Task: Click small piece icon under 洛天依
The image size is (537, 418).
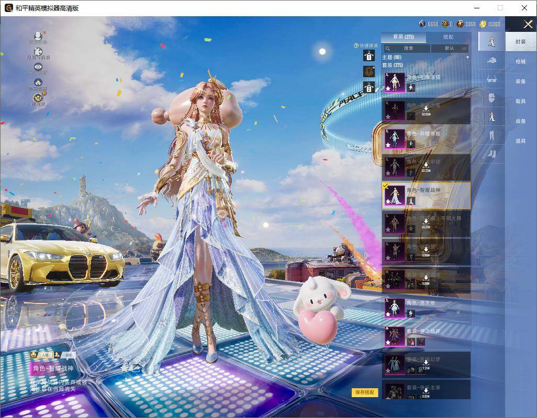Action: 411,313
